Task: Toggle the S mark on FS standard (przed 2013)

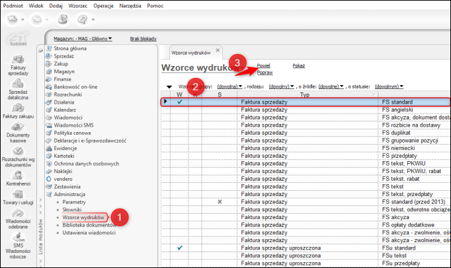Action: coord(220,201)
